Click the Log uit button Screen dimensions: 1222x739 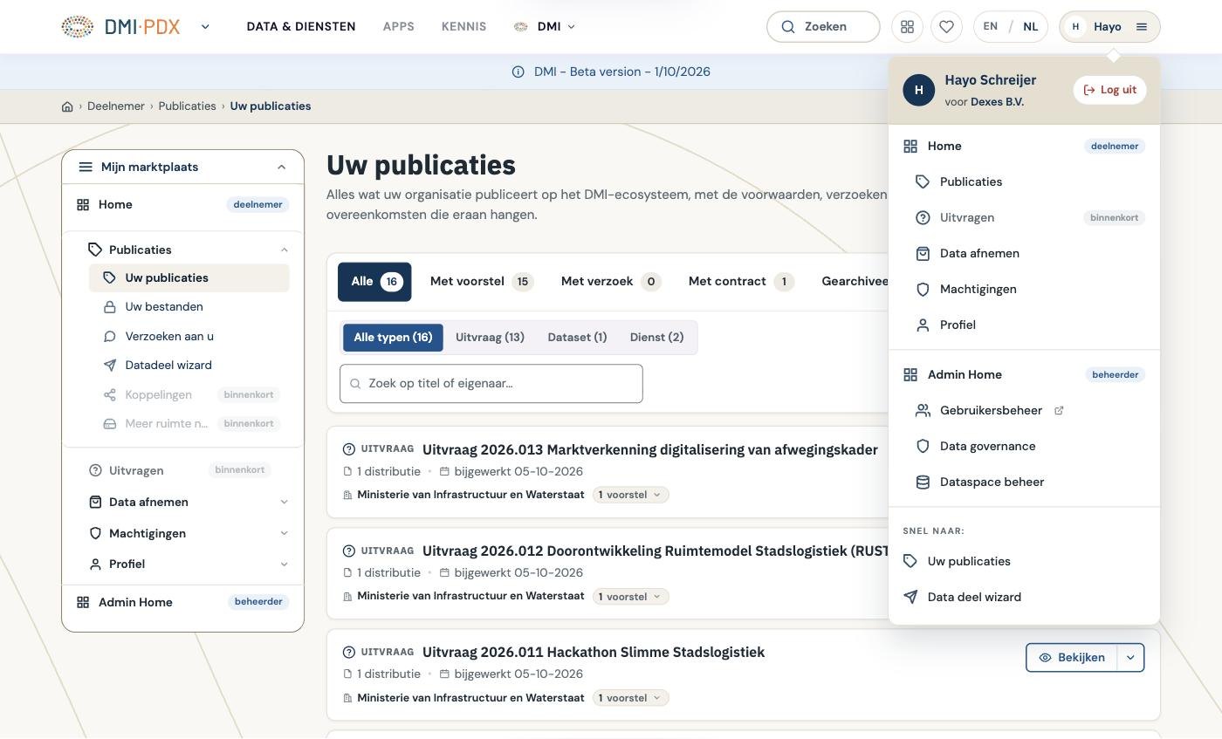click(1109, 90)
